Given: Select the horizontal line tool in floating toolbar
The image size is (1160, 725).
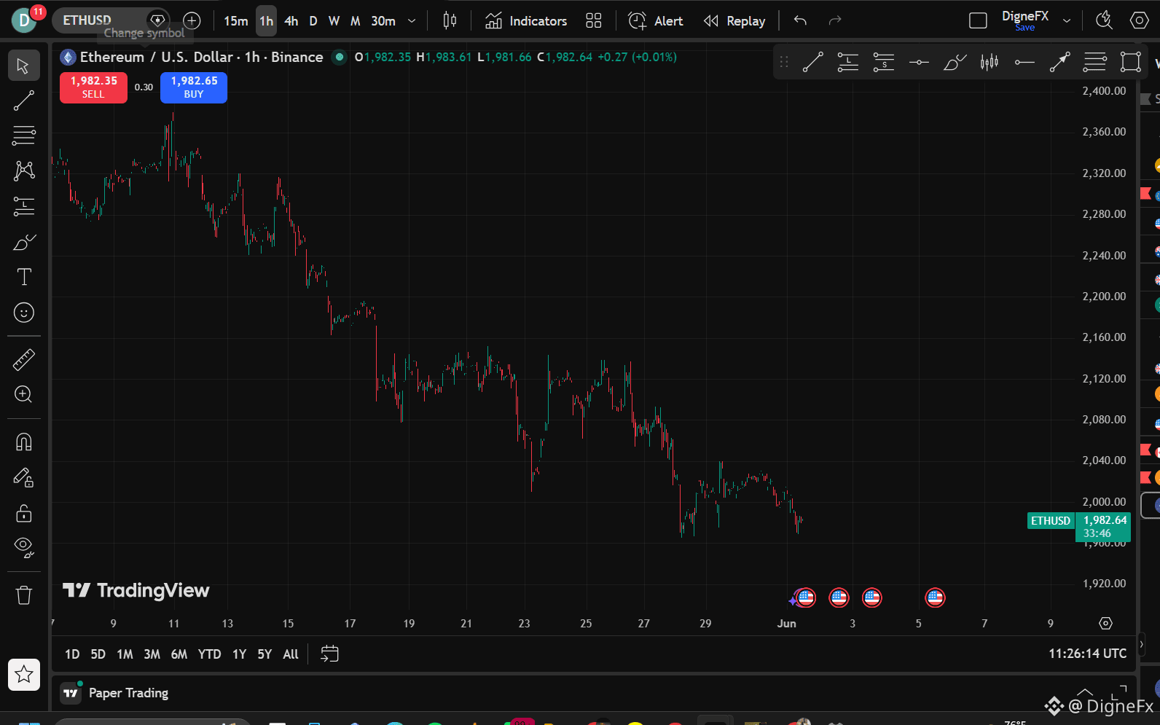Looking at the screenshot, I should point(919,63).
